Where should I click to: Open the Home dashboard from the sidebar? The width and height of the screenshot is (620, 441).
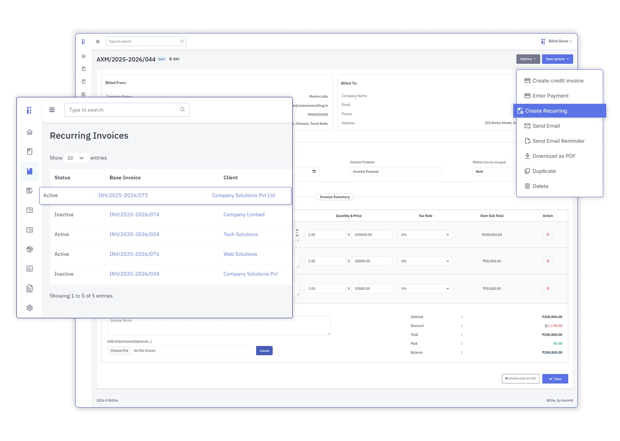point(29,132)
